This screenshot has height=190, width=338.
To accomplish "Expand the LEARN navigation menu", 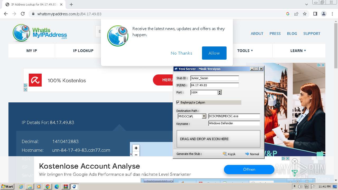I will (298, 51).
